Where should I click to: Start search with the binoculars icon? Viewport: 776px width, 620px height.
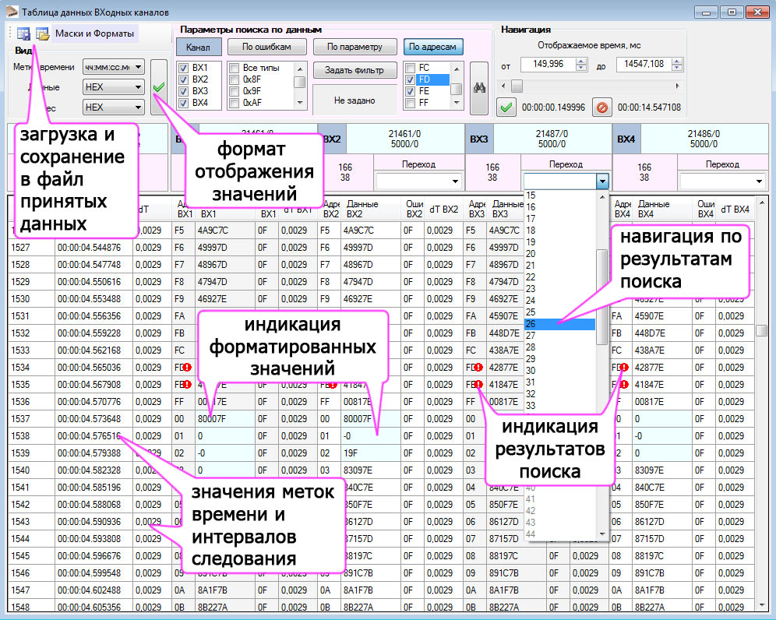[480, 87]
